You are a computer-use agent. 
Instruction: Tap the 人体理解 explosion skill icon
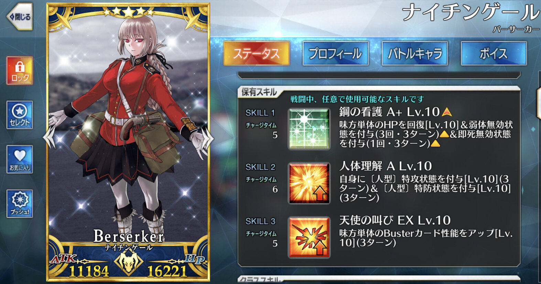[309, 183]
